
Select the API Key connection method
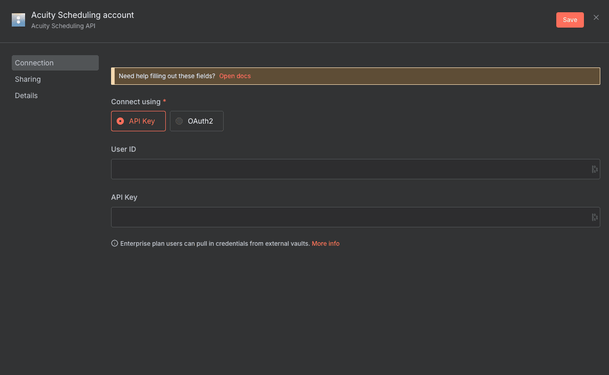(138, 121)
